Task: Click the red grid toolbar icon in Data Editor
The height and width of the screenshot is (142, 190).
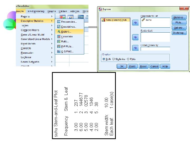Action: coord(63,17)
